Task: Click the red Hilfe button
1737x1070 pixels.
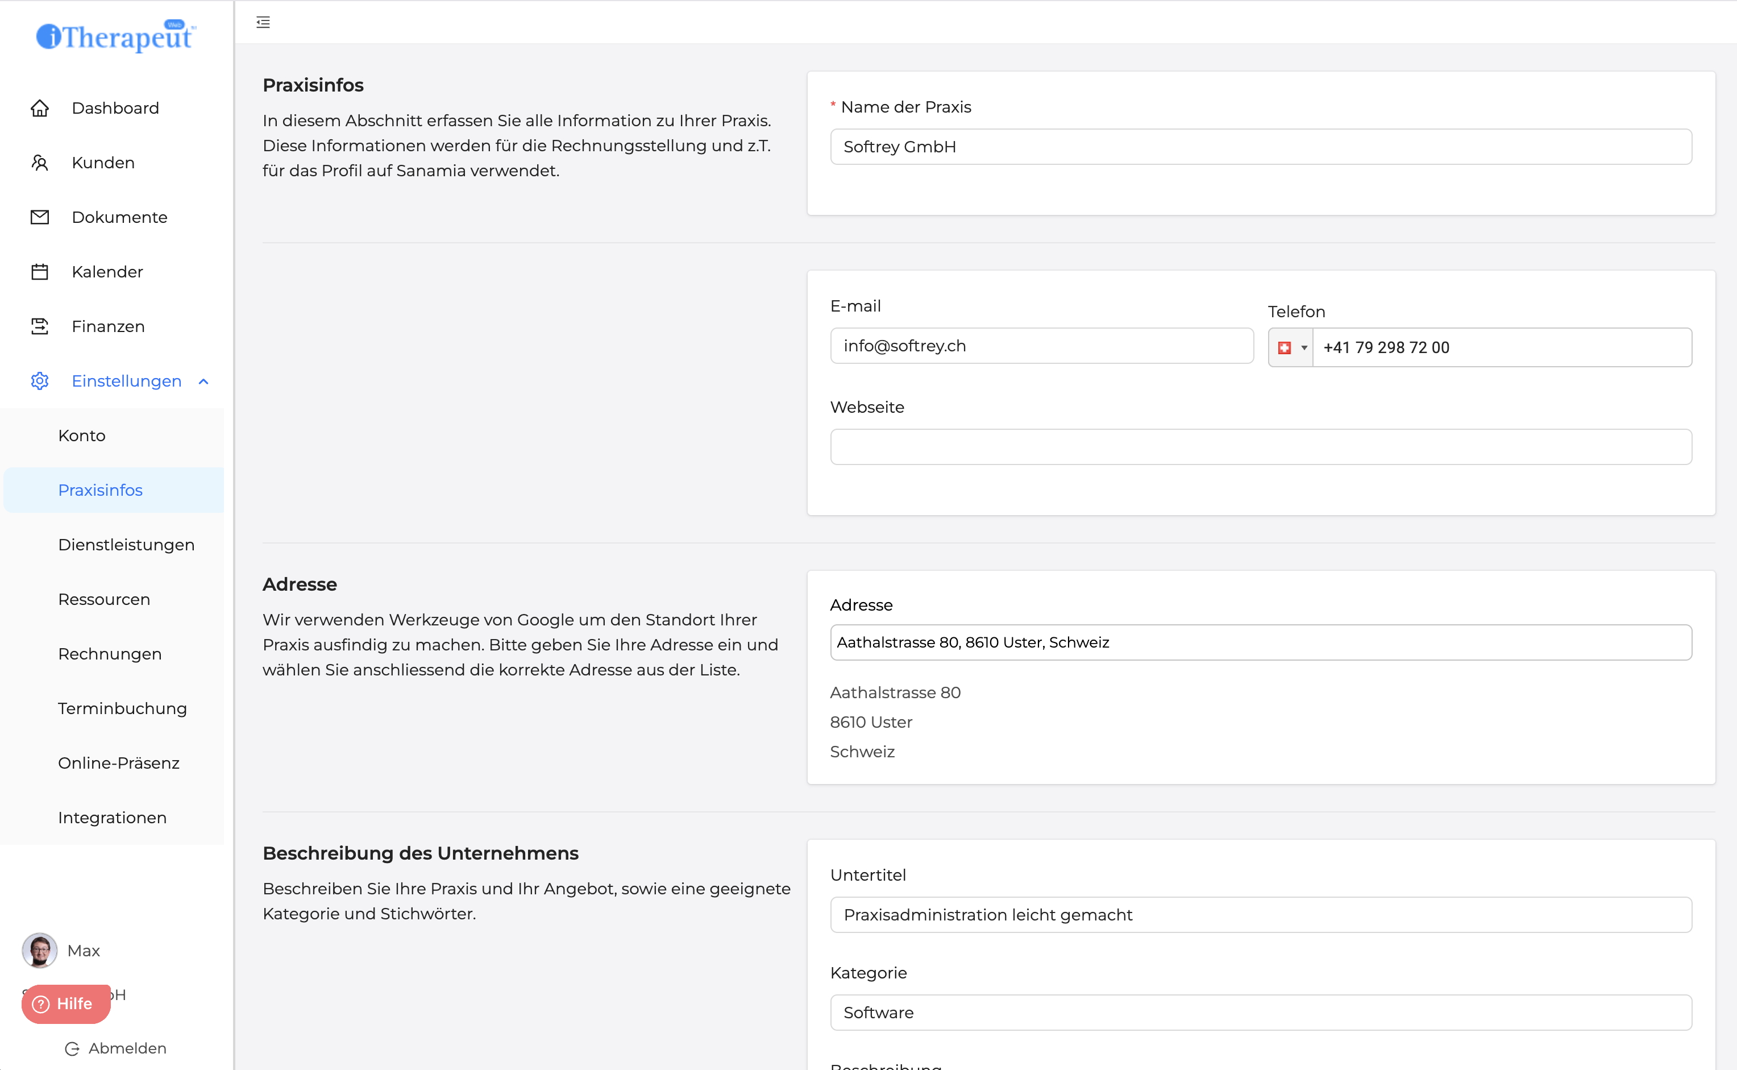Action: pos(66,1003)
